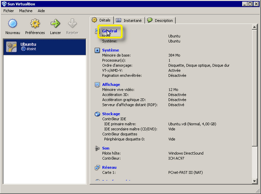Switch to the Instantané tab

[129, 20]
